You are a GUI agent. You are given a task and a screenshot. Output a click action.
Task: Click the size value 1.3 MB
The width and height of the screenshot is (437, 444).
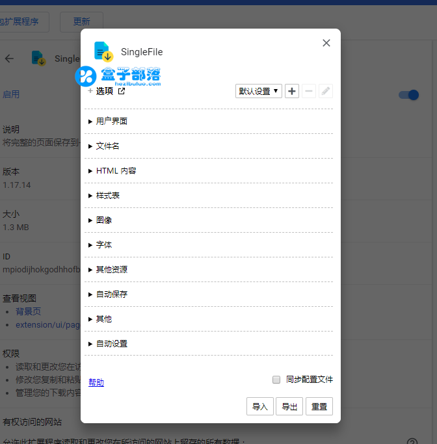point(16,228)
